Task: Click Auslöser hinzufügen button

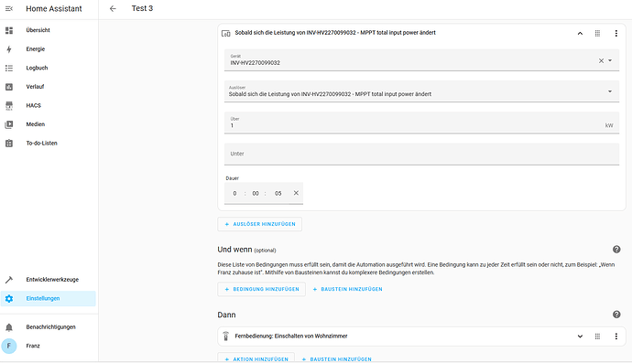Action: [260, 224]
